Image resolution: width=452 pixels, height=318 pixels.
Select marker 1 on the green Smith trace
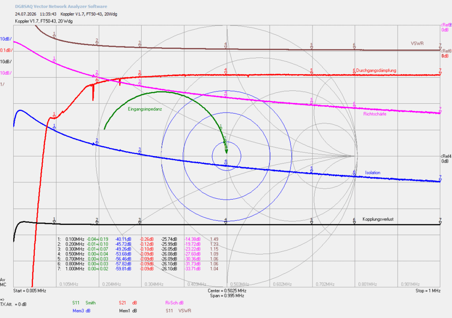pyautogui.click(x=221, y=128)
